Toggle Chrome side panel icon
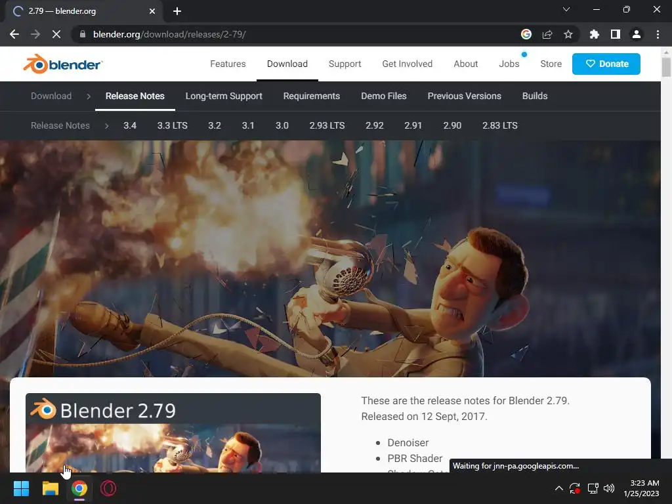This screenshot has width=672, height=504. click(x=616, y=34)
